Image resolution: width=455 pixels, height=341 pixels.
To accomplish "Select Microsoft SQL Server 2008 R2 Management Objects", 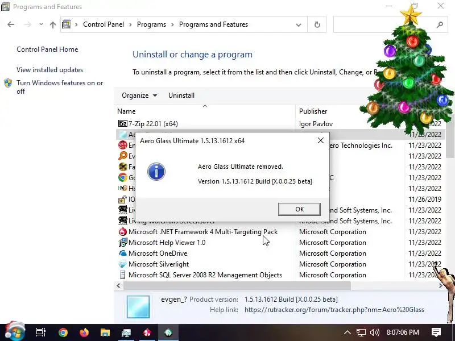I will 205,275.
